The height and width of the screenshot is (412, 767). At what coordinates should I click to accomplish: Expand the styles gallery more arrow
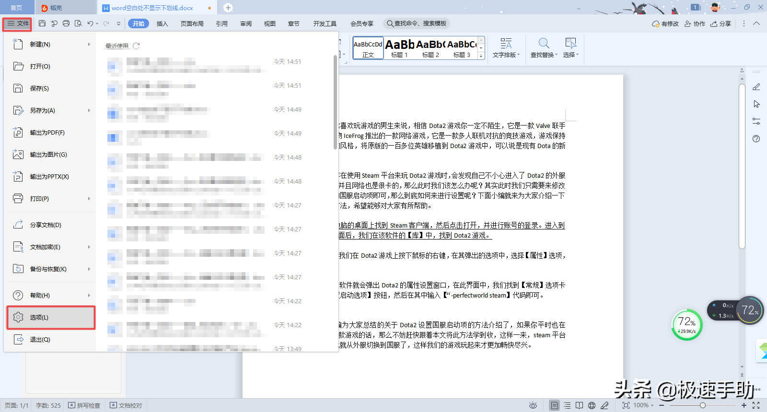point(481,56)
